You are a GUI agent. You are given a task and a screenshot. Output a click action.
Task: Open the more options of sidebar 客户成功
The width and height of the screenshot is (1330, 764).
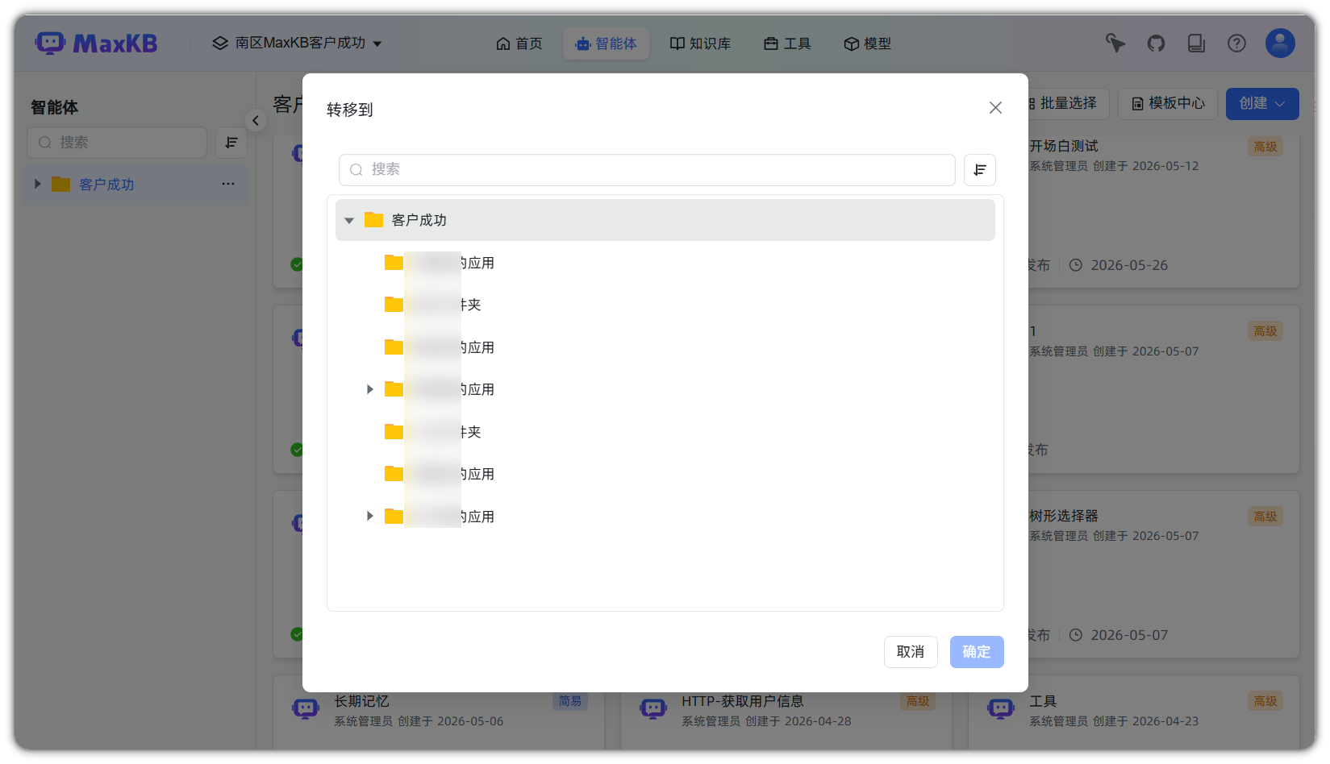tap(228, 185)
